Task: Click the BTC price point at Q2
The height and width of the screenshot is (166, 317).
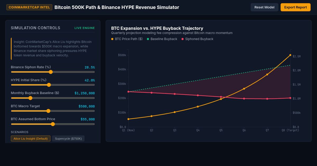Action: (x=151, y=116)
